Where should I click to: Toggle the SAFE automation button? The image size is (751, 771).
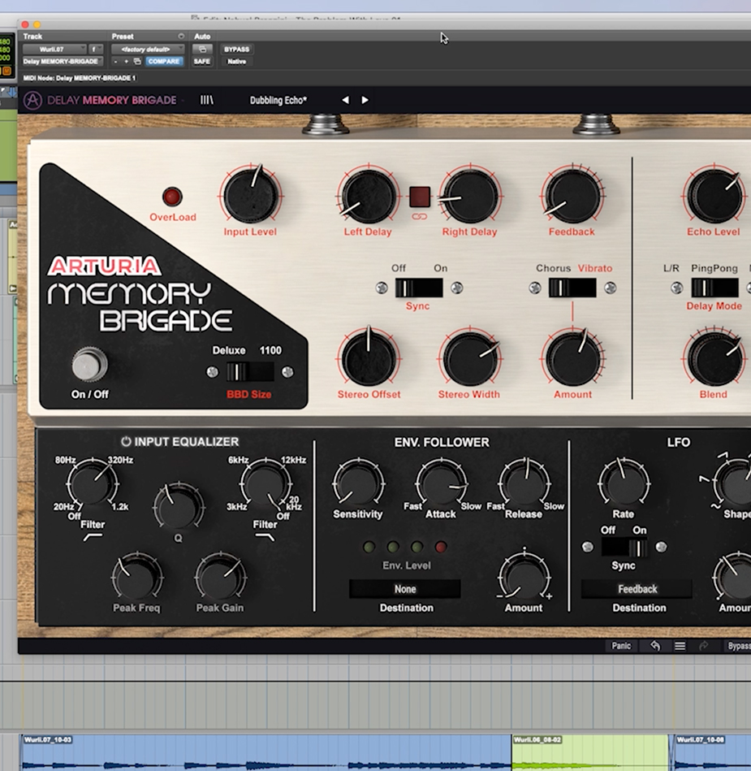(202, 62)
